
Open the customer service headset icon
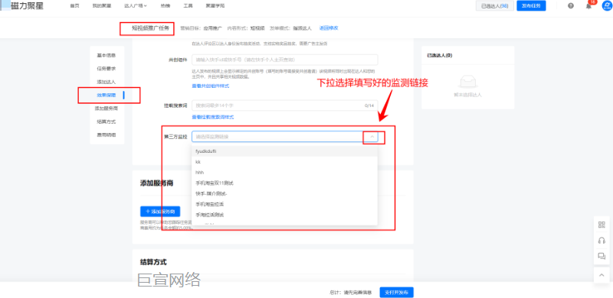tap(602, 241)
